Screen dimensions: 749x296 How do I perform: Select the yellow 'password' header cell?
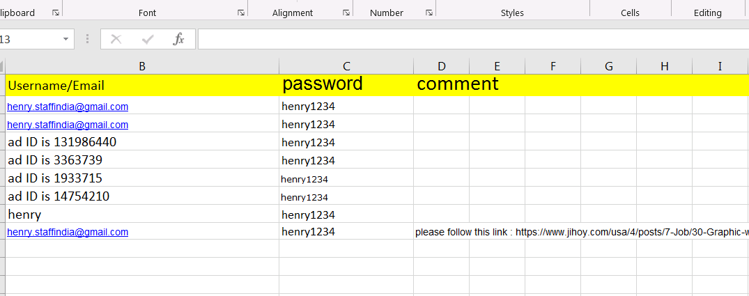coord(346,85)
